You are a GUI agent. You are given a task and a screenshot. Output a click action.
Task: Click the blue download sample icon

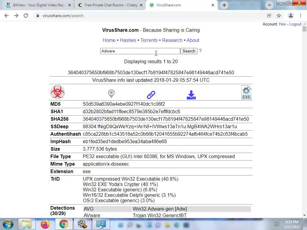[191, 95]
